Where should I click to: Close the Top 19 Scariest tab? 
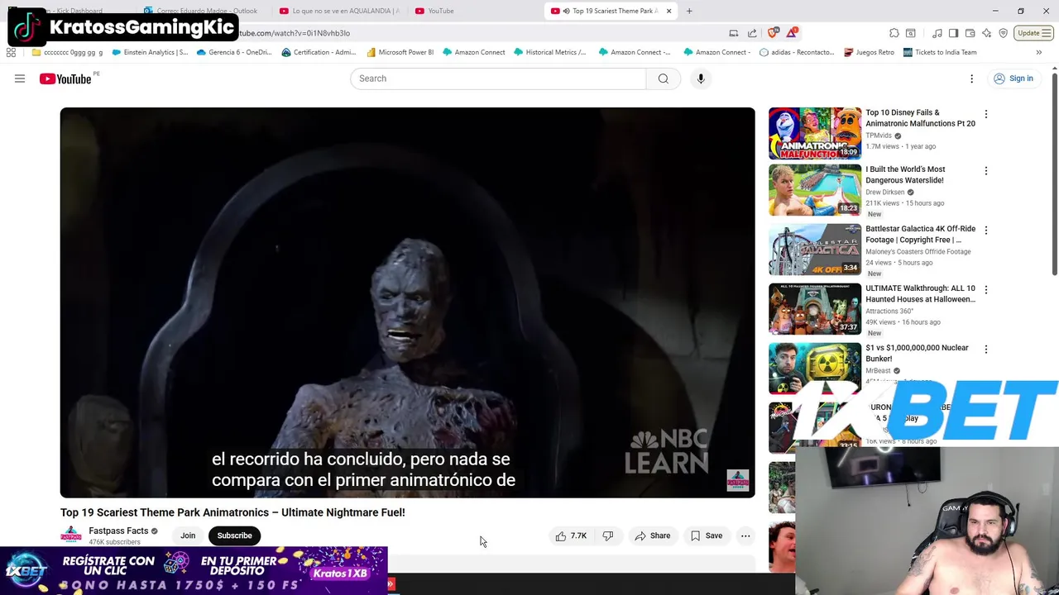[668, 11]
